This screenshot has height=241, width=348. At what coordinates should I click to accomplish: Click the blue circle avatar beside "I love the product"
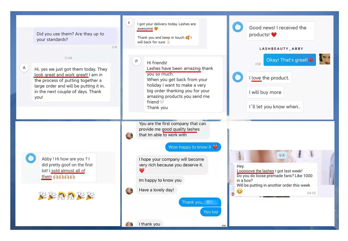click(238, 77)
